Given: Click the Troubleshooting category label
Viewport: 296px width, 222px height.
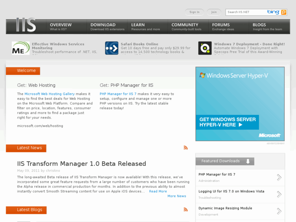Looking at the screenshot, I should (x=210, y=198).
